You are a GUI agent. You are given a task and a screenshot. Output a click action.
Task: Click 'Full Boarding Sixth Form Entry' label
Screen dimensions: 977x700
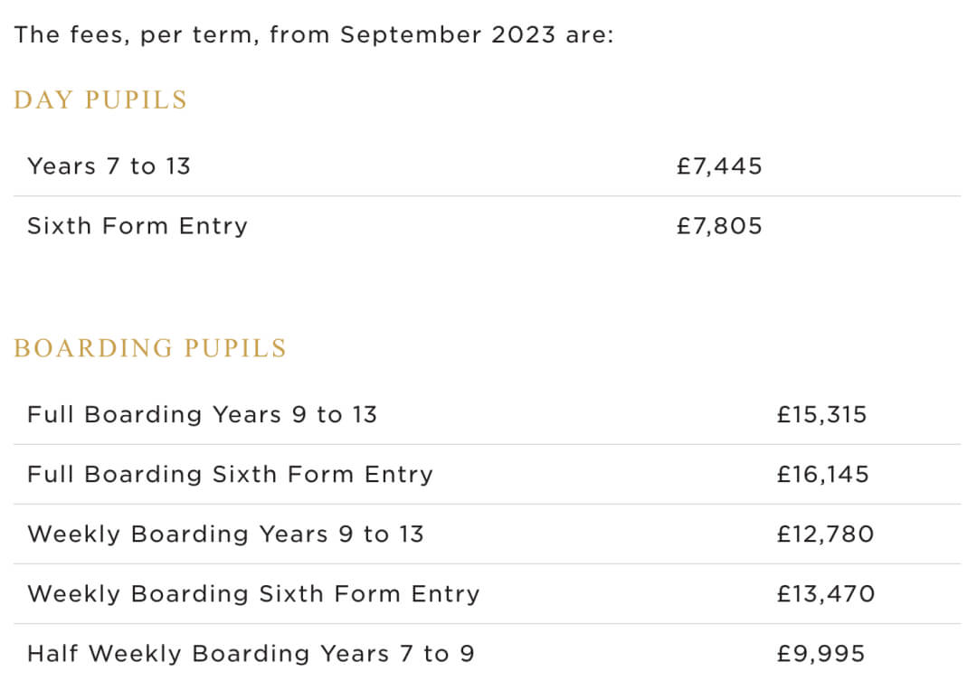(230, 475)
